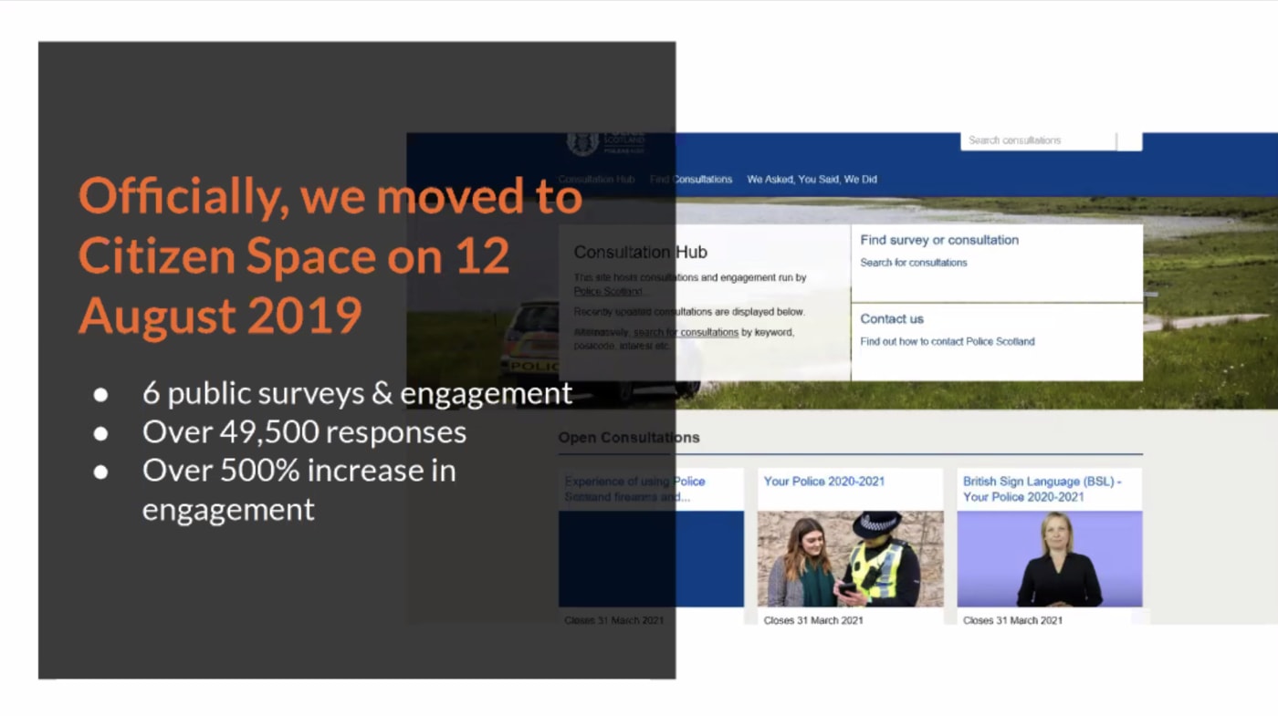Click the Your Police 2020-2021 consultation title
Image resolution: width=1278 pixels, height=716 pixels.
pyautogui.click(x=824, y=481)
